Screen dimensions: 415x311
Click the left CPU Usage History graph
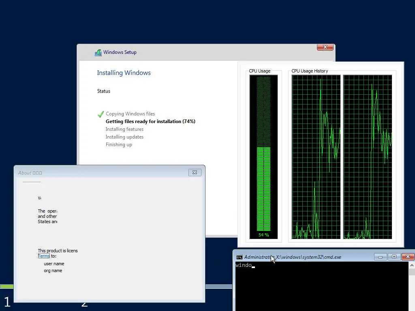[x=316, y=157]
